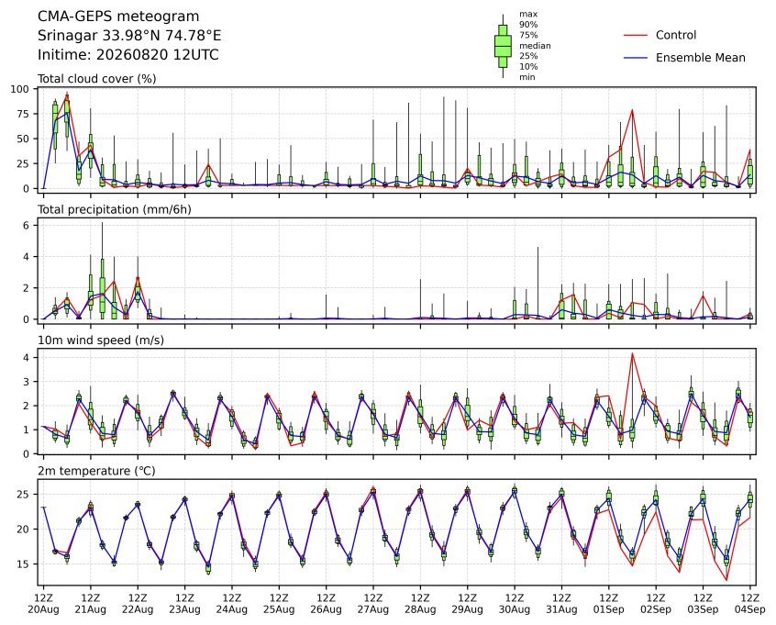Click the box-plot legend icon
This screenshot has width=776, height=625.
click(503, 46)
